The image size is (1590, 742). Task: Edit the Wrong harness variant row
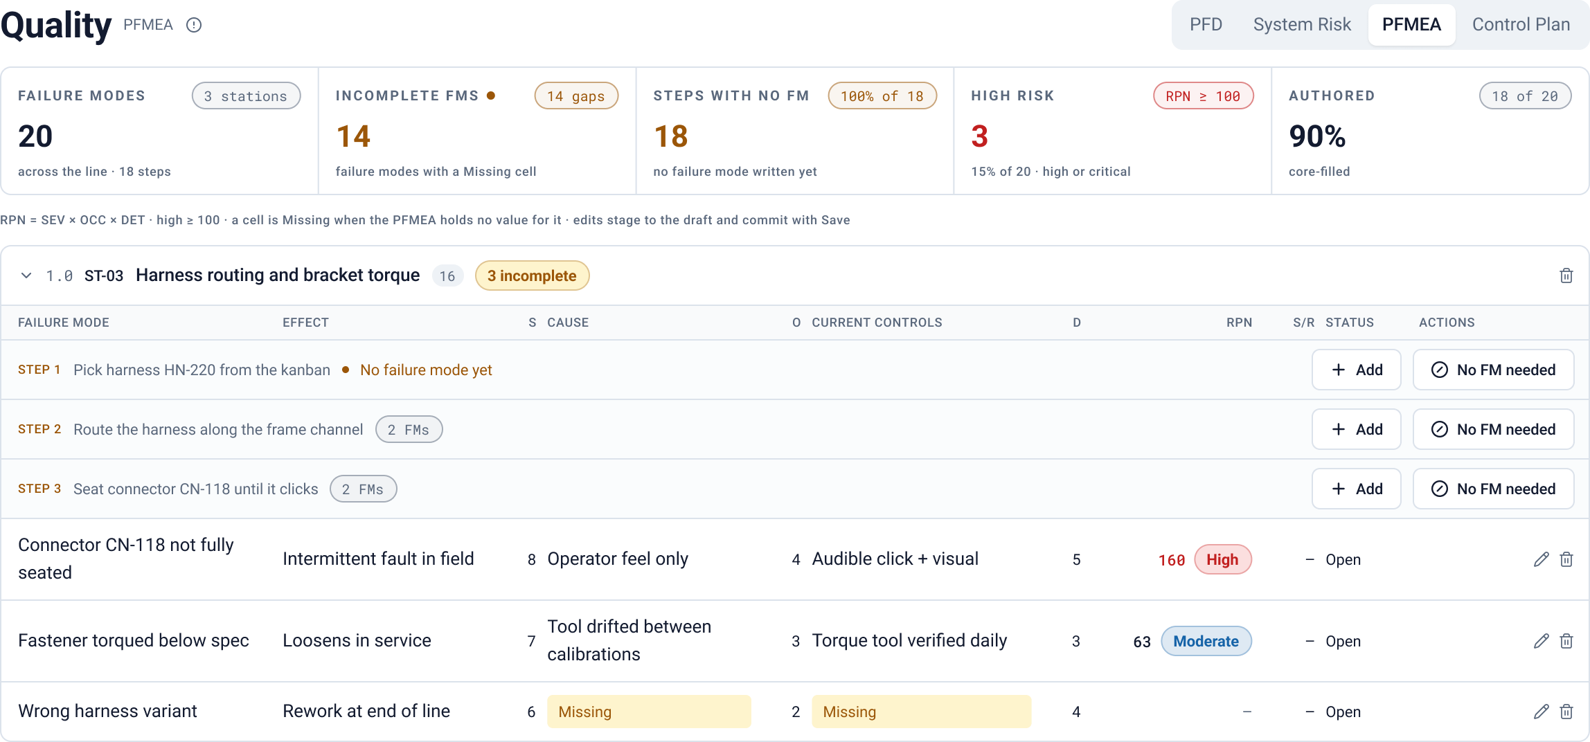pyautogui.click(x=1541, y=712)
